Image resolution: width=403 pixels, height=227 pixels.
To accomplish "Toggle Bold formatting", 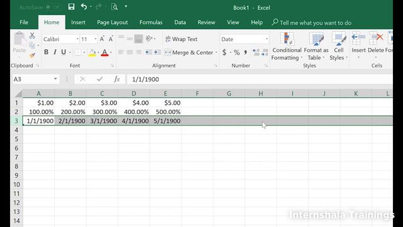I will click(46, 52).
